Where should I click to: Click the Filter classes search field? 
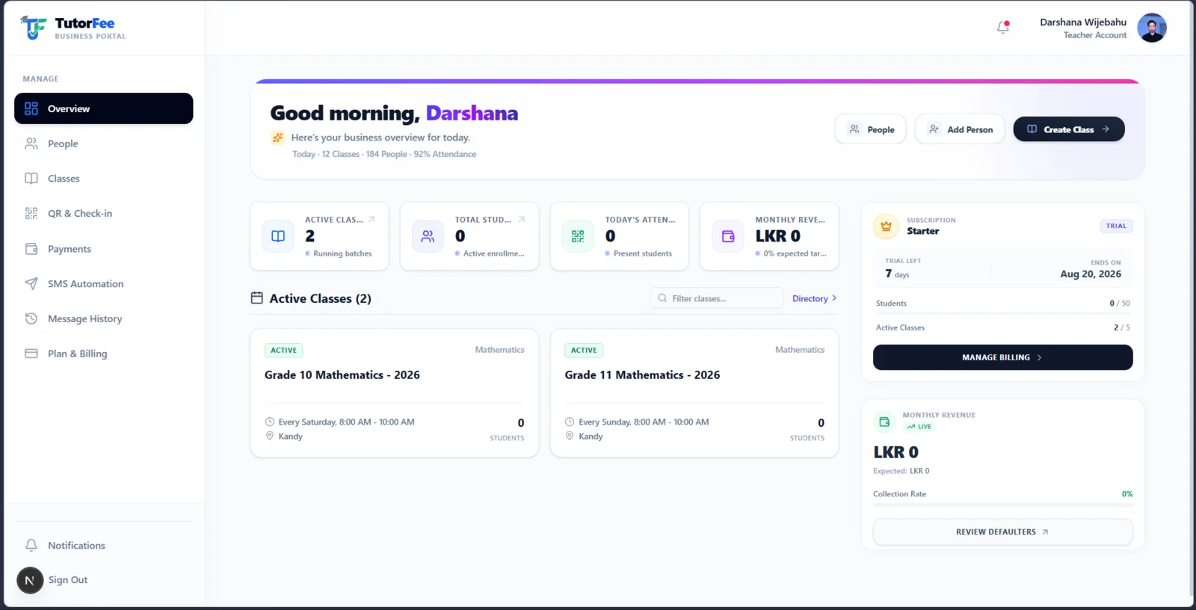point(717,298)
